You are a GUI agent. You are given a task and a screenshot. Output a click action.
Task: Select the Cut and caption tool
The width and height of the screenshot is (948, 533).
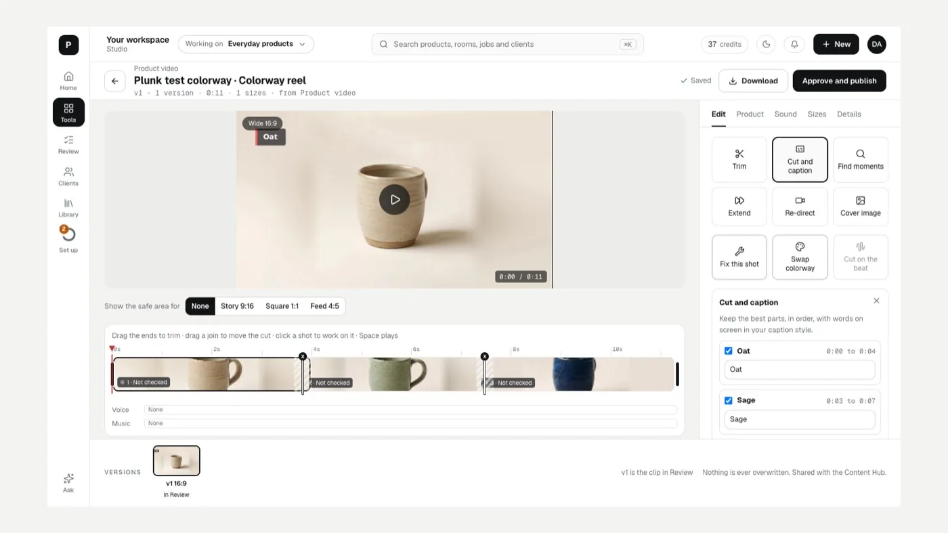[800, 160]
